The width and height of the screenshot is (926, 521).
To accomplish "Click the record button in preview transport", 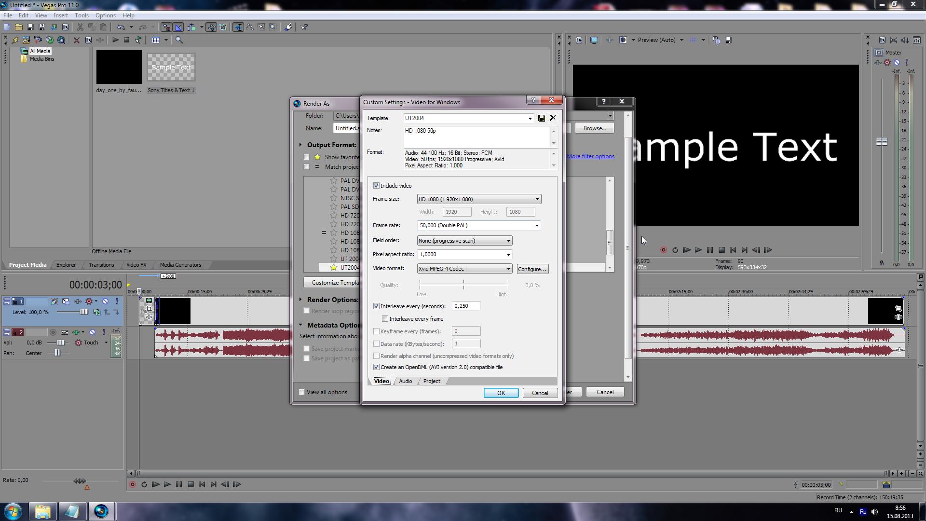I will pos(664,250).
